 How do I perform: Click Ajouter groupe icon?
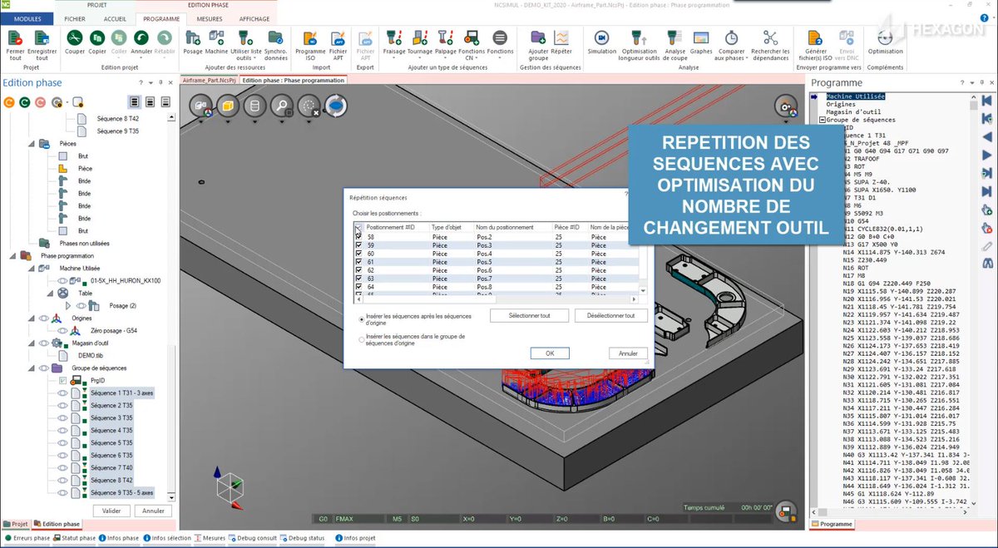pyautogui.click(x=538, y=38)
